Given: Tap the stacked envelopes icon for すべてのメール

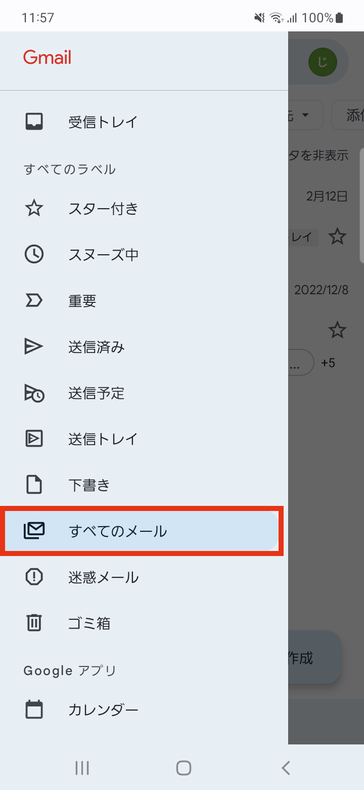Looking at the screenshot, I should [x=34, y=531].
